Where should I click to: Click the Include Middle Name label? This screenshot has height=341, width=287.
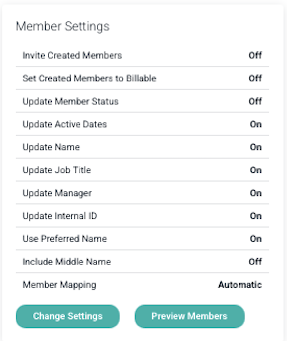pyautogui.click(x=67, y=262)
